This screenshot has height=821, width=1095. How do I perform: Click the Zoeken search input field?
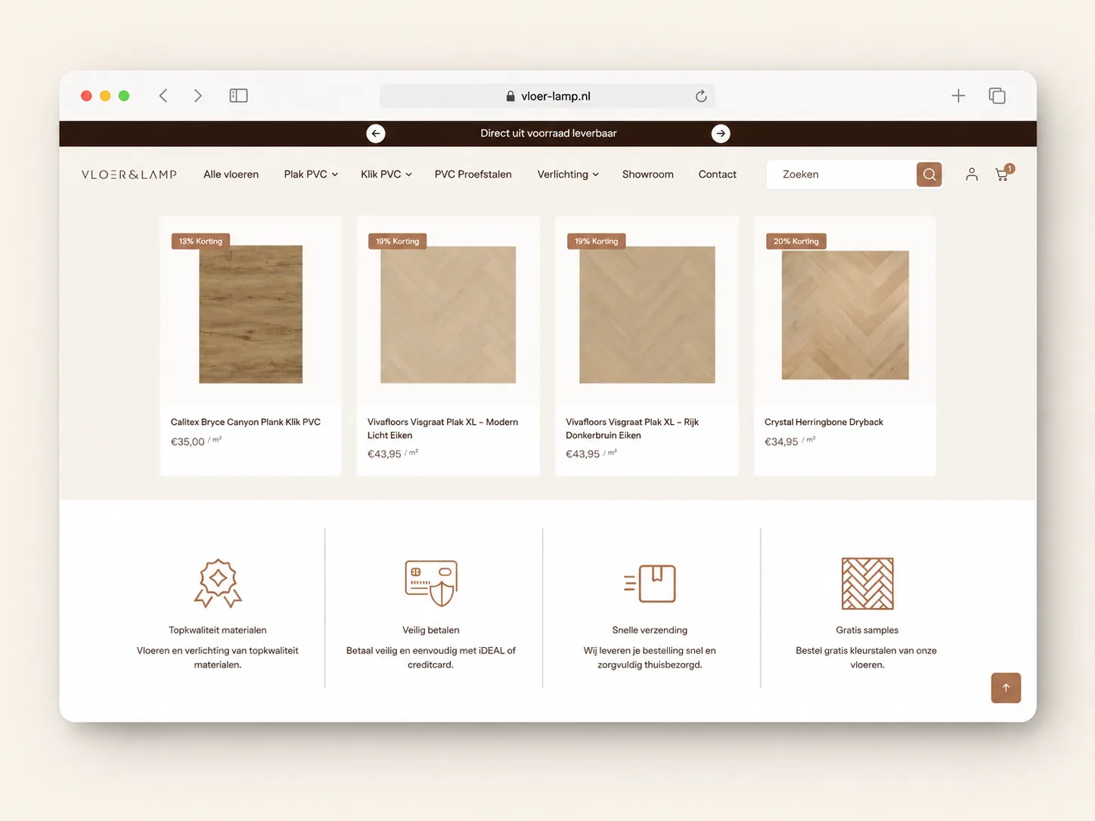point(841,175)
